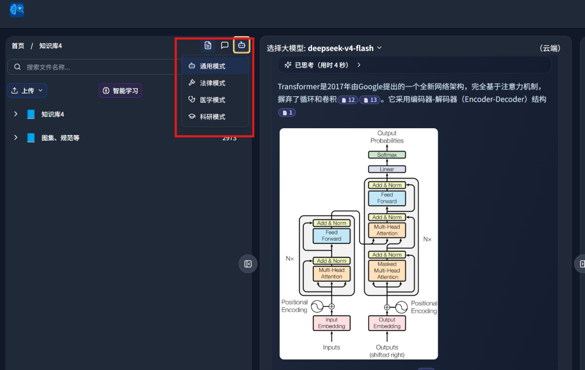Screen dimensions: 585x370
Task: Select 法律模式 from the mode menu
Action: [x=215, y=83]
